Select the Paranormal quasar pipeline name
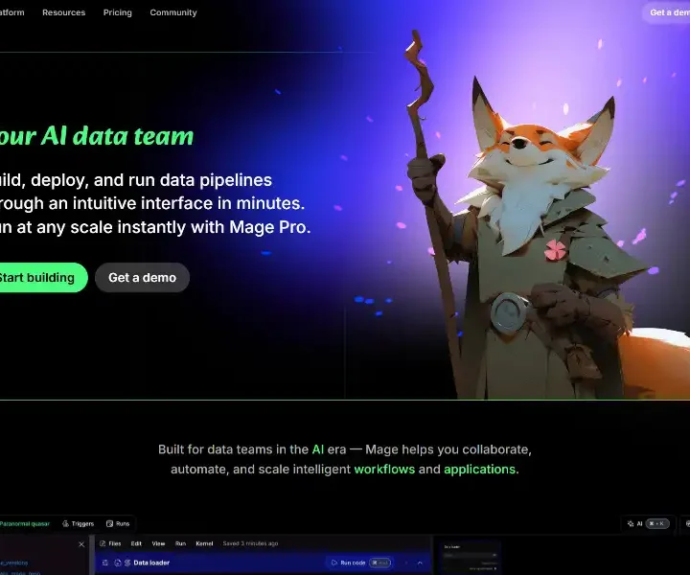690x575 pixels. (x=25, y=523)
